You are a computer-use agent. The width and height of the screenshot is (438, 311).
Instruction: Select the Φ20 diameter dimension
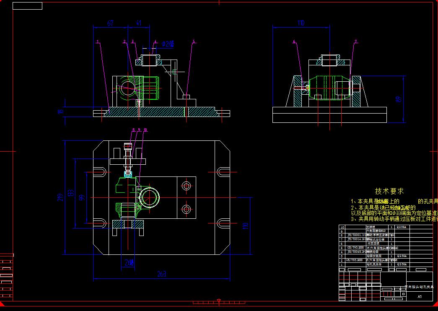click(168, 44)
